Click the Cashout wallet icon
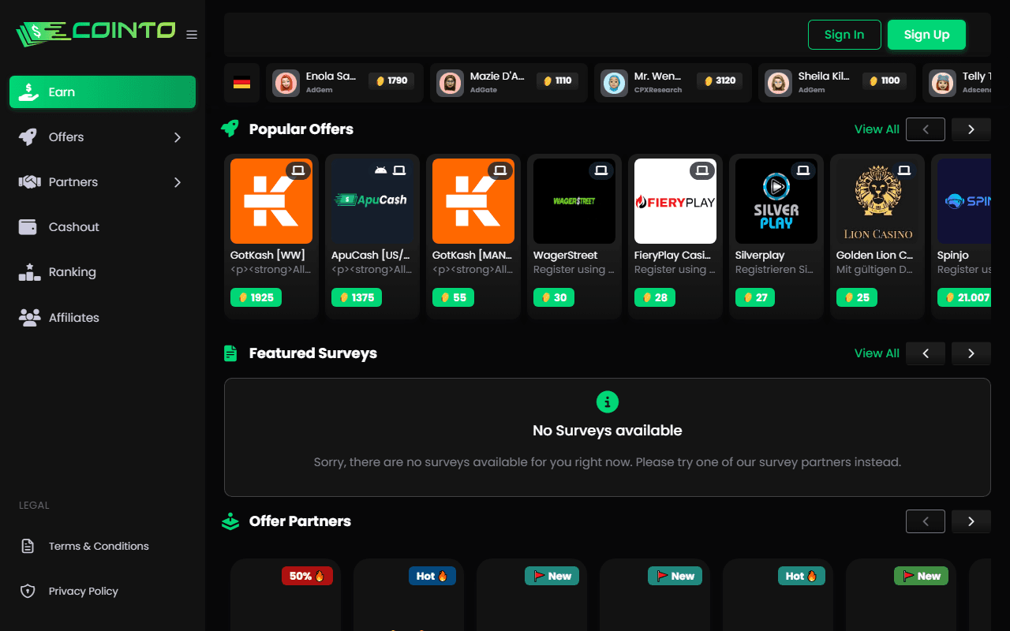Image resolution: width=1010 pixels, height=631 pixels. 28,227
